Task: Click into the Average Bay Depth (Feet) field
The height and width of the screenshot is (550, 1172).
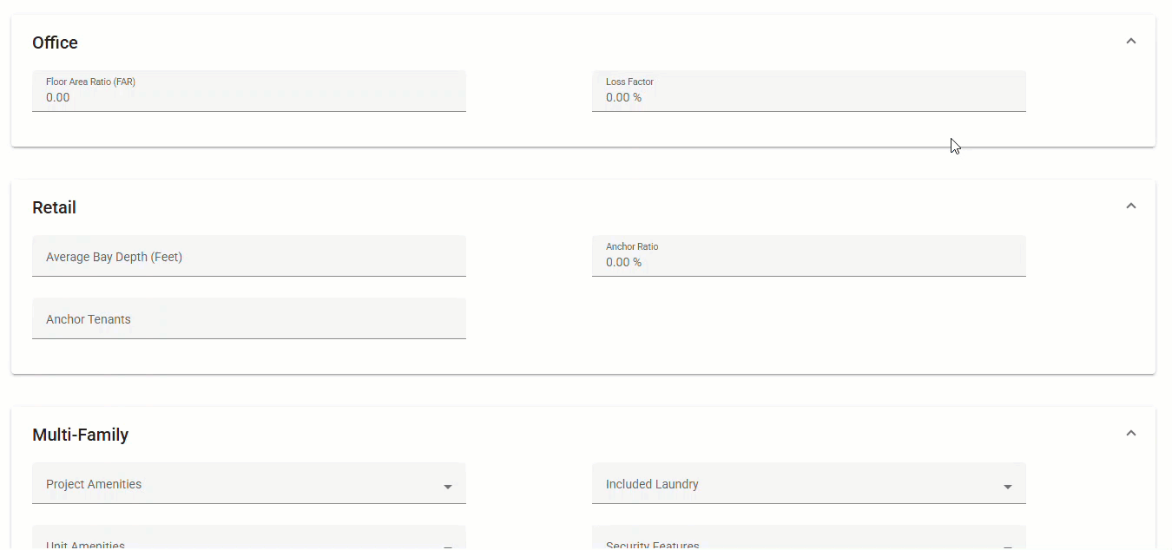Action: 249,256
